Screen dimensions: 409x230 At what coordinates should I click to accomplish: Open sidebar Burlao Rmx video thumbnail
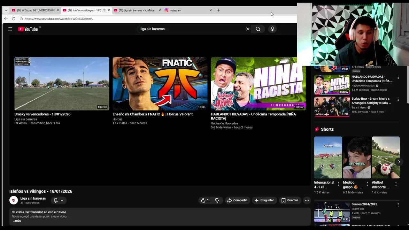(x=332, y=107)
